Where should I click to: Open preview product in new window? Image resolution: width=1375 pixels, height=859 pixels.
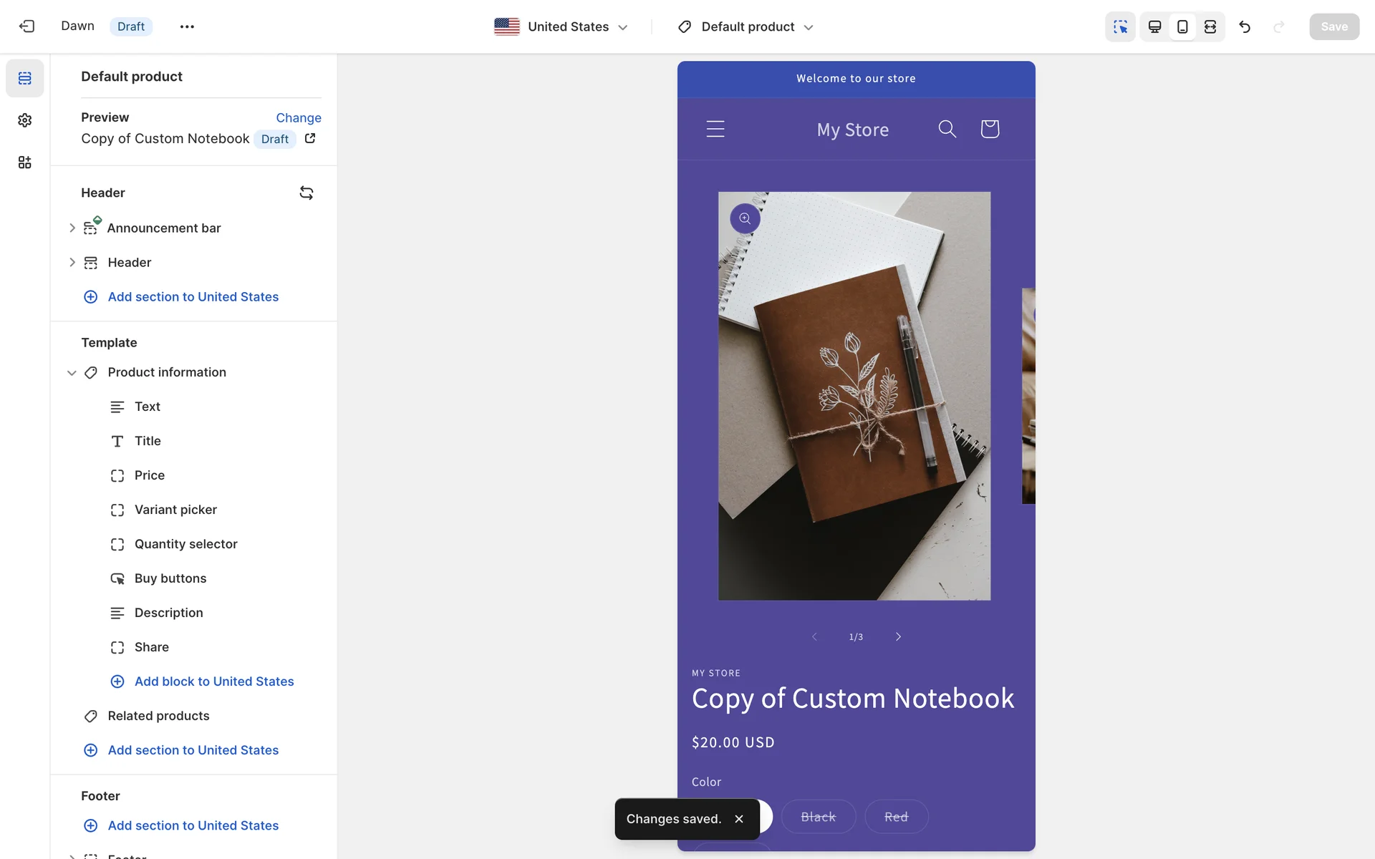point(310,138)
